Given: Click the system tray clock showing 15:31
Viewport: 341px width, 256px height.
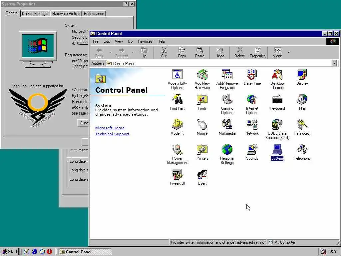Looking at the screenshot, I should tap(333, 252).
